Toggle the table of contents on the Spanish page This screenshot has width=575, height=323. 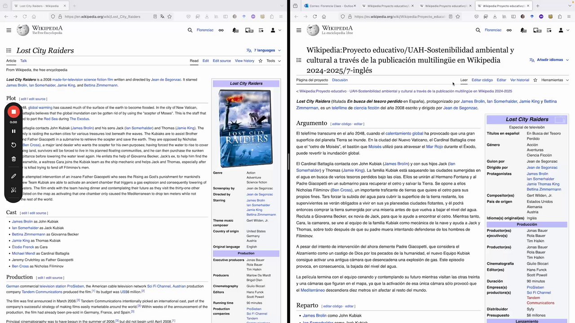click(x=299, y=60)
